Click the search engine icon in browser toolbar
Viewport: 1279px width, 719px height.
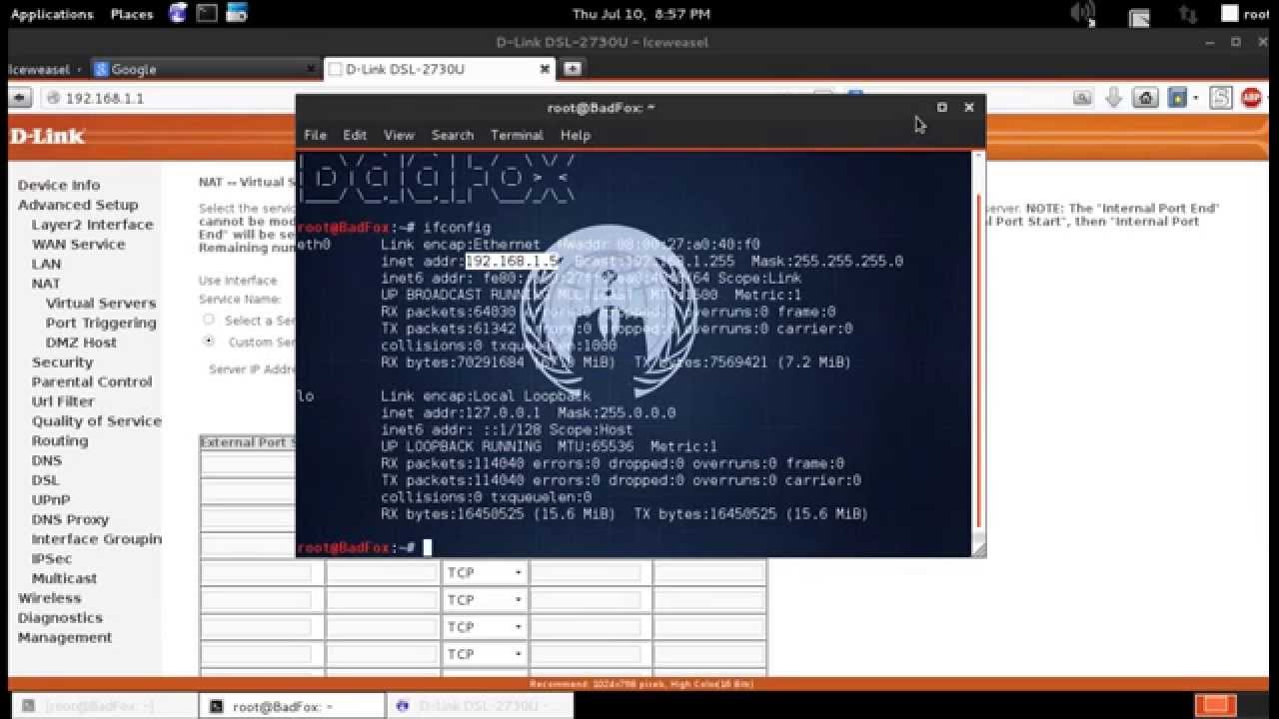(x=1082, y=98)
